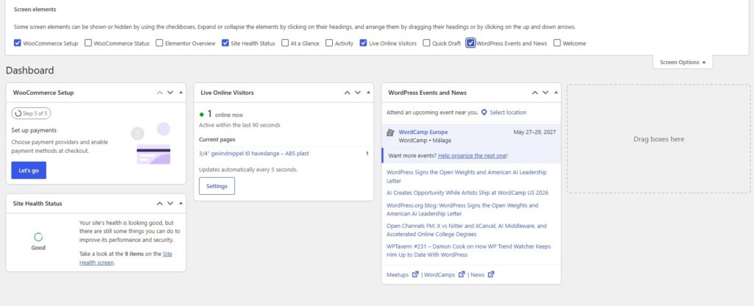The width and height of the screenshot is (754, 306).
Task: Move WooCommerce Setup box up
Action: [x=160, y=93]
